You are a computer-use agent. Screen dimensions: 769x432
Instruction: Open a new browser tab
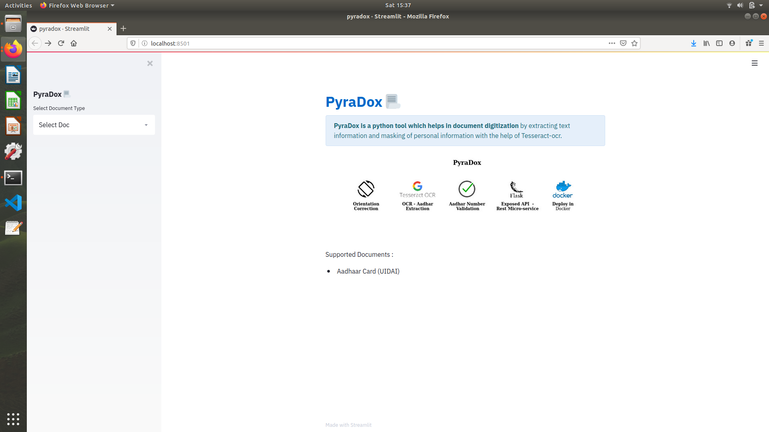coord(123,28)
